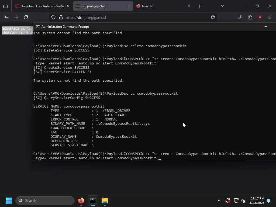Click the 'CreateService SUCCESS' output line

click(61, 68)
